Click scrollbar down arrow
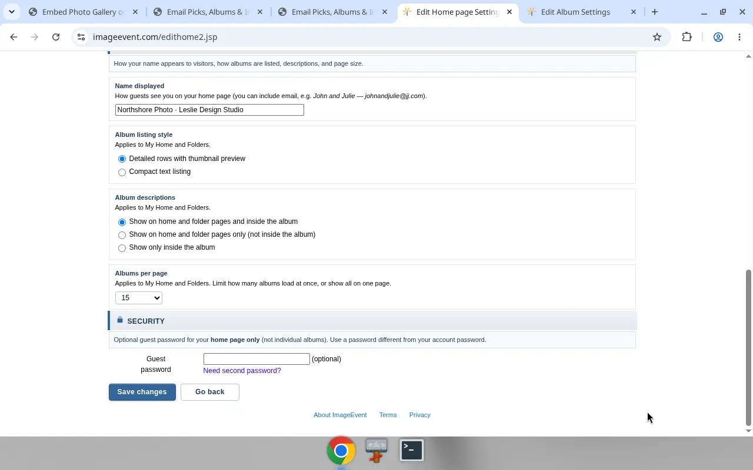 (x=748, y=431)
